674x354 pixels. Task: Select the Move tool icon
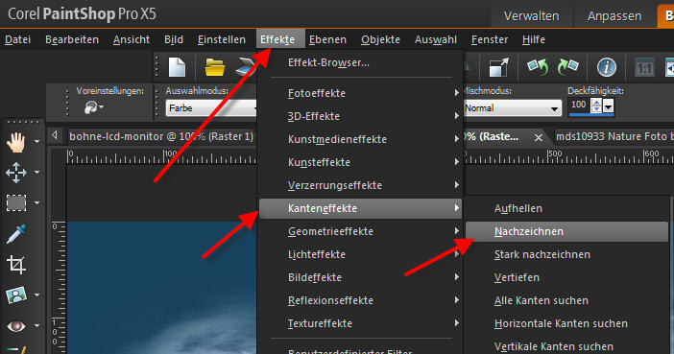[16, 173]
